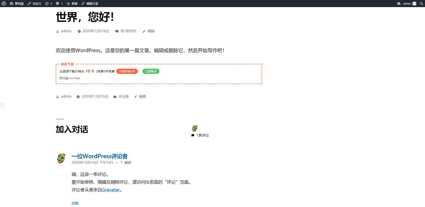Image resolution: width=425 pixels, height=207 pixels.
Task: Click the post title 世界，您好!
Action: 85,17
